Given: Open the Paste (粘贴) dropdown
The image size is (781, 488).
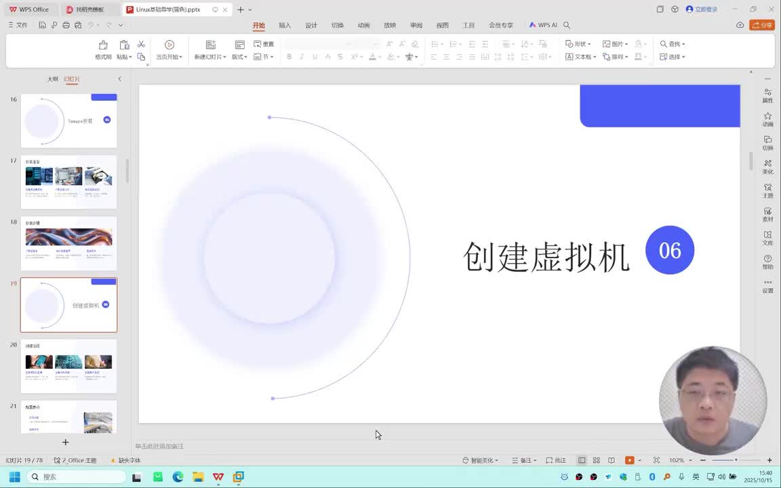Looking at the screenshot, I should (x=125, y=57).
